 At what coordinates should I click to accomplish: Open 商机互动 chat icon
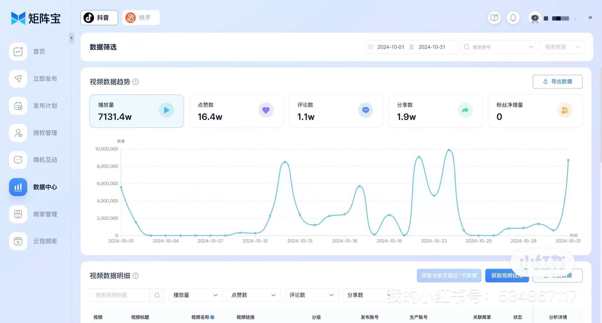18,160
